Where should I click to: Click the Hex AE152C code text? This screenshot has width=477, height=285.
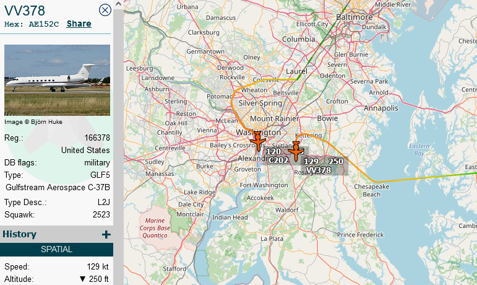(32, 24)
